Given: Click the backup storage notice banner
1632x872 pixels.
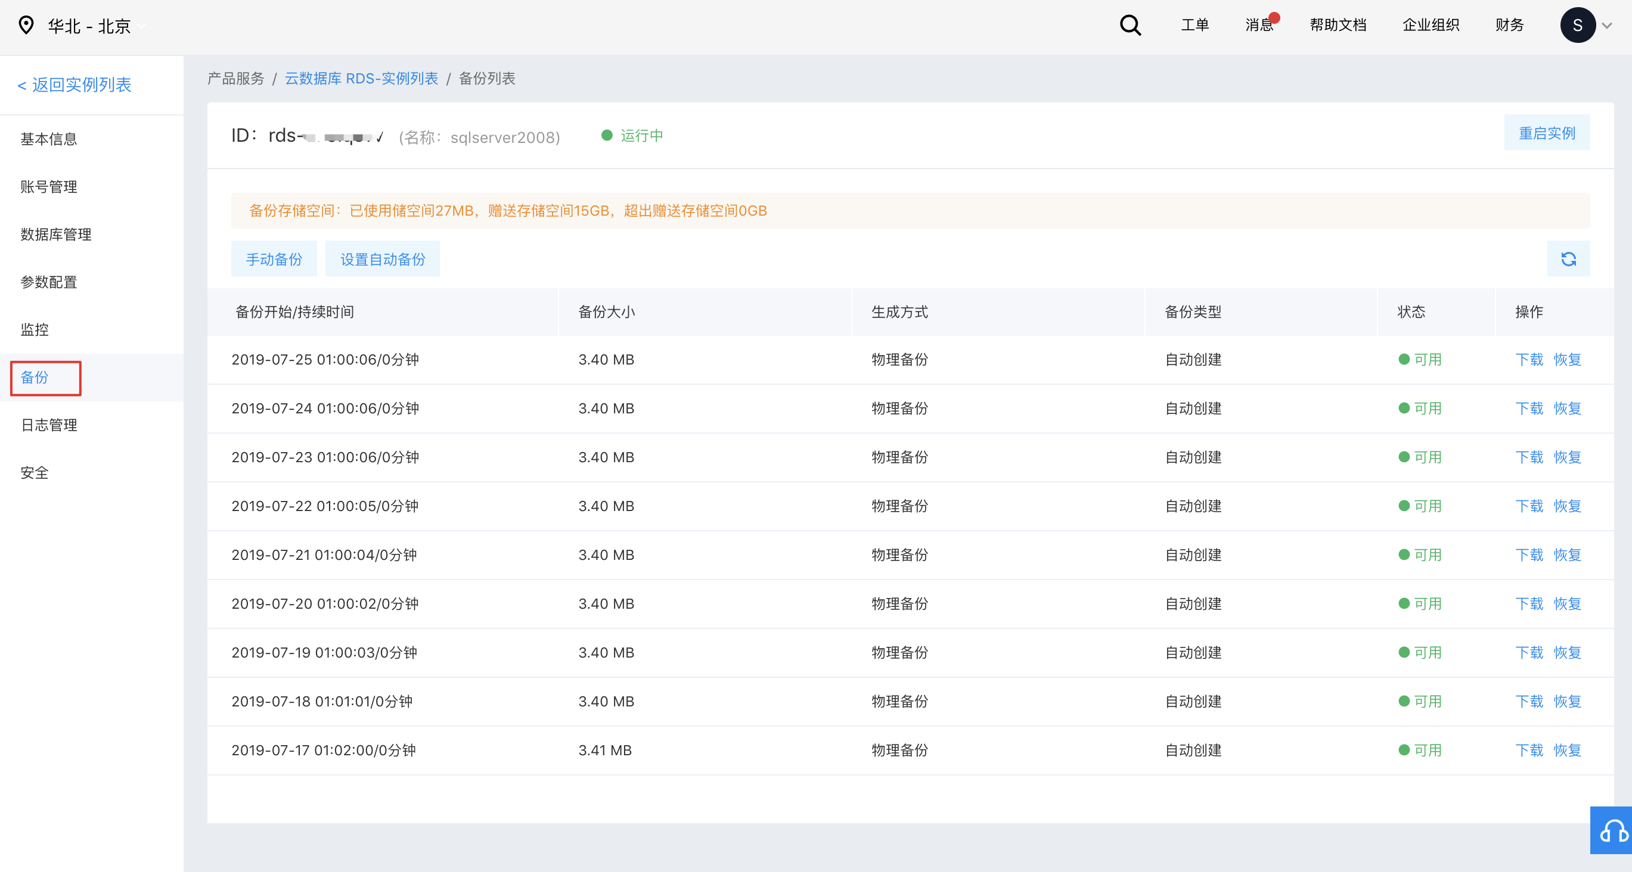Looking at the screenshot, I should tap(910, 211).
